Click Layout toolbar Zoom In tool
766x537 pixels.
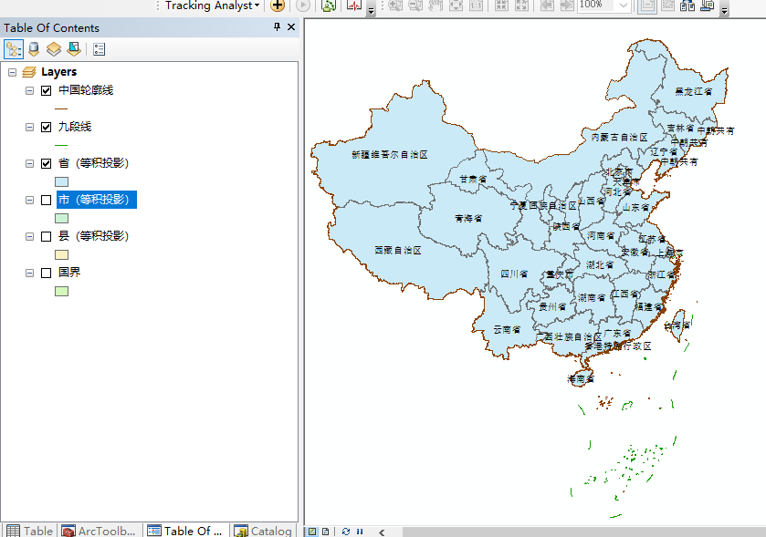click(395, 5)
